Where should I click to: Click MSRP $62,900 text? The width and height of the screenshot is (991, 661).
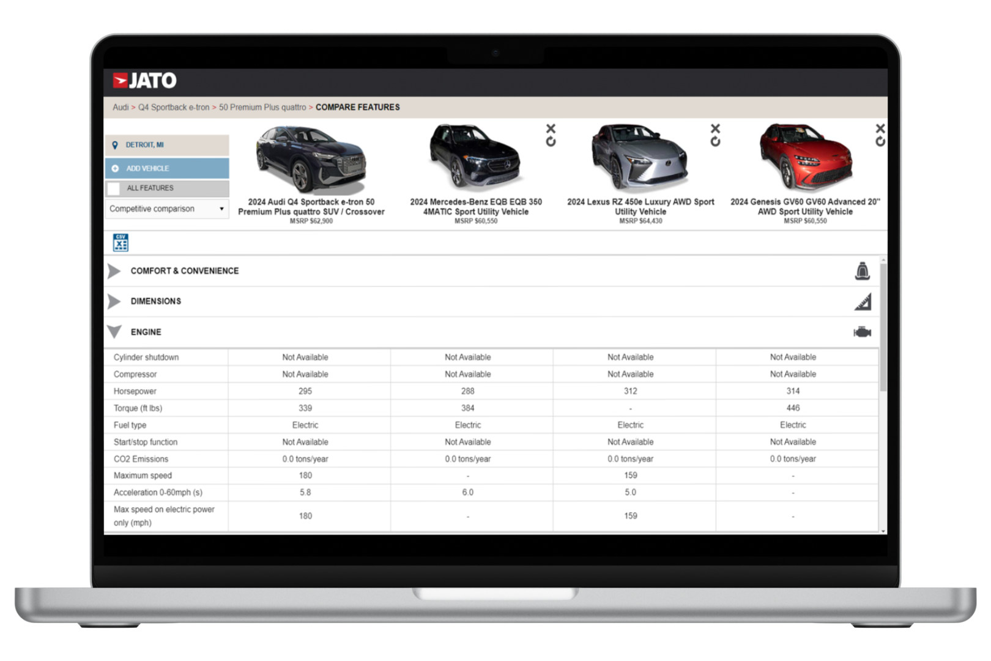(x=311, y=221)
